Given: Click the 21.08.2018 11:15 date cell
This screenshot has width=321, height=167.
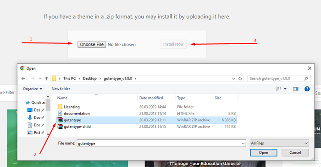Looking at the screenshot, I should 153,126.
